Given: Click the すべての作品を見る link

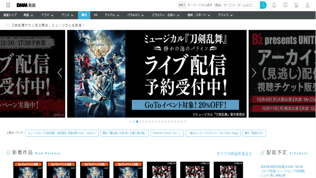Looking at the screenshot, I should coord(234,154).
